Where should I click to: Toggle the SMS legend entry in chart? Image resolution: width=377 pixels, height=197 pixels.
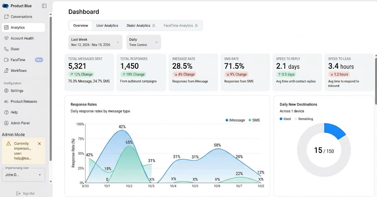(254, 120)
